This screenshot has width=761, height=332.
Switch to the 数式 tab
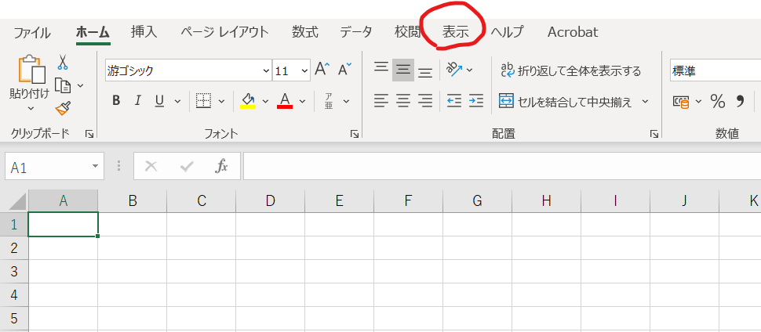[x=304, y=32]
